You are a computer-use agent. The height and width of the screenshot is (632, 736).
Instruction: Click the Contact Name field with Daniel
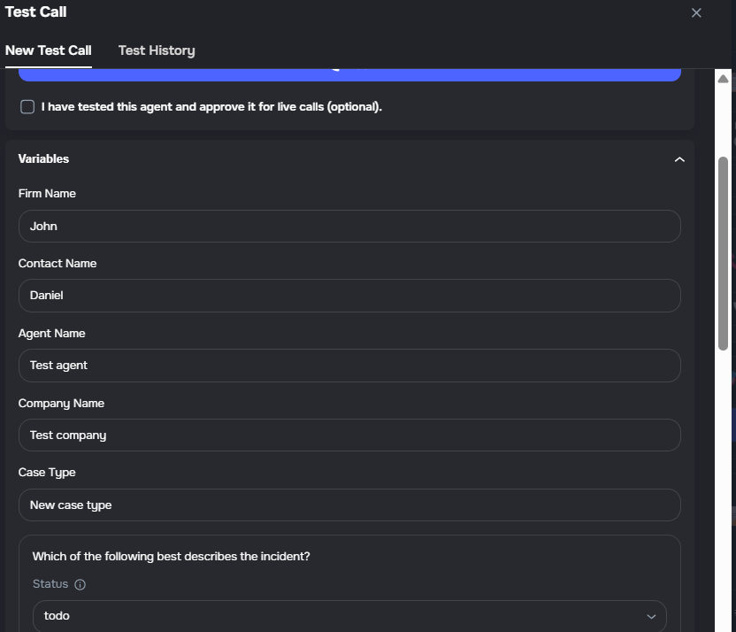pyautogui.click(x=349, y=296)
